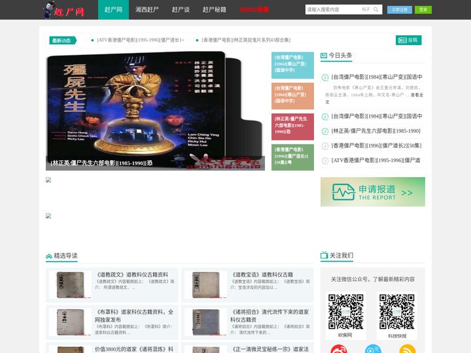
Task: Click headline number 5 circle icon
Action: (325, 161)
